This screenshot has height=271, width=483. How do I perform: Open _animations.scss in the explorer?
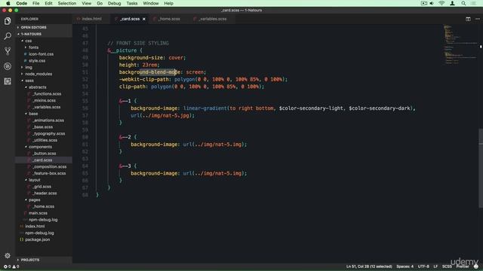(x=44, y=120)
